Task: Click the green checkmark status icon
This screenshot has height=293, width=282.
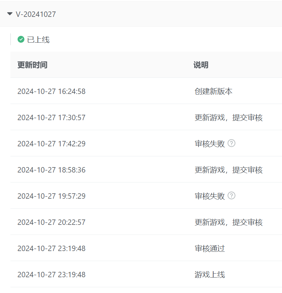Action: (21, 39)
